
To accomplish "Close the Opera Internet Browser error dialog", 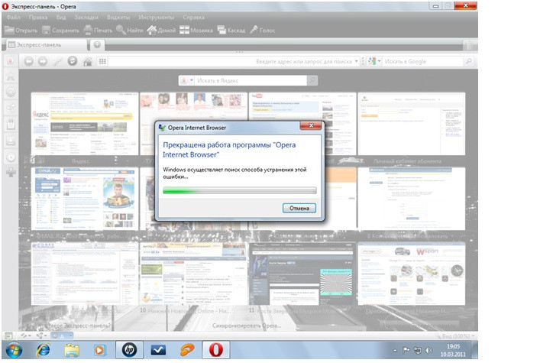I will [311, 125].
